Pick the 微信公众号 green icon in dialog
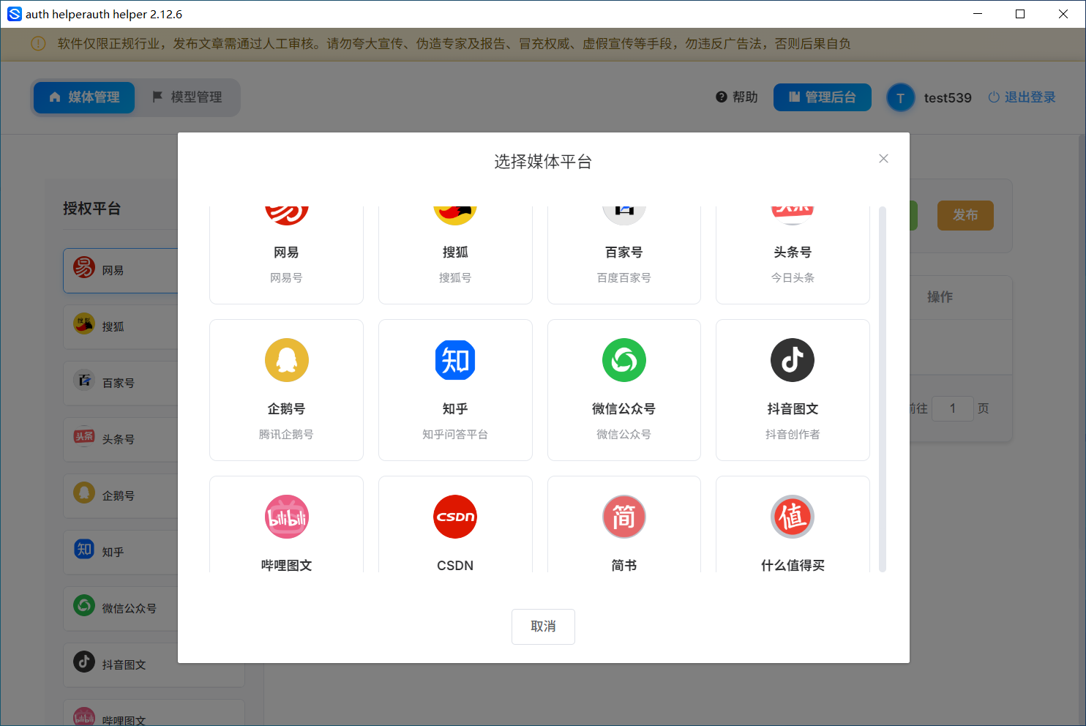 [624, 360]
